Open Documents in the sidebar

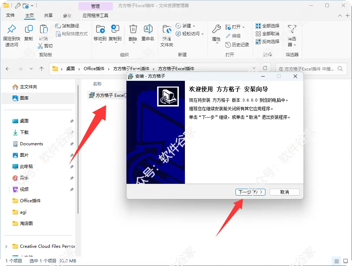pyautogui.click(x=28, y=144)
